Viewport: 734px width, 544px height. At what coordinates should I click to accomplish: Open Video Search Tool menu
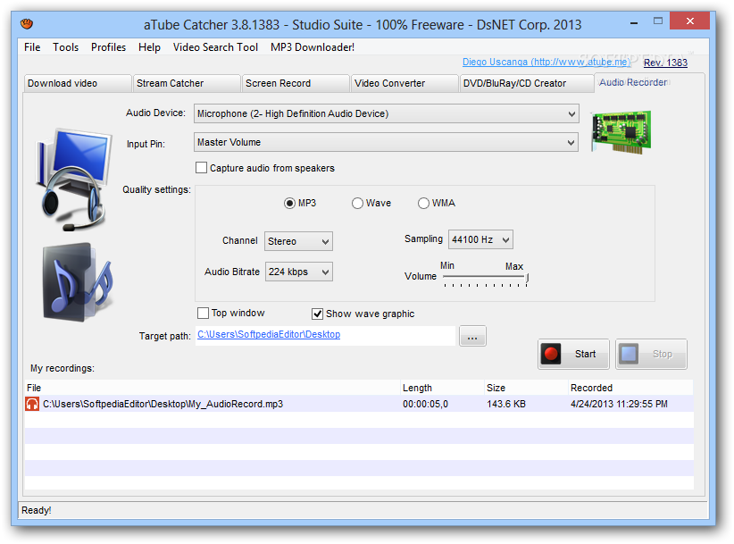(x=215, y=47)
